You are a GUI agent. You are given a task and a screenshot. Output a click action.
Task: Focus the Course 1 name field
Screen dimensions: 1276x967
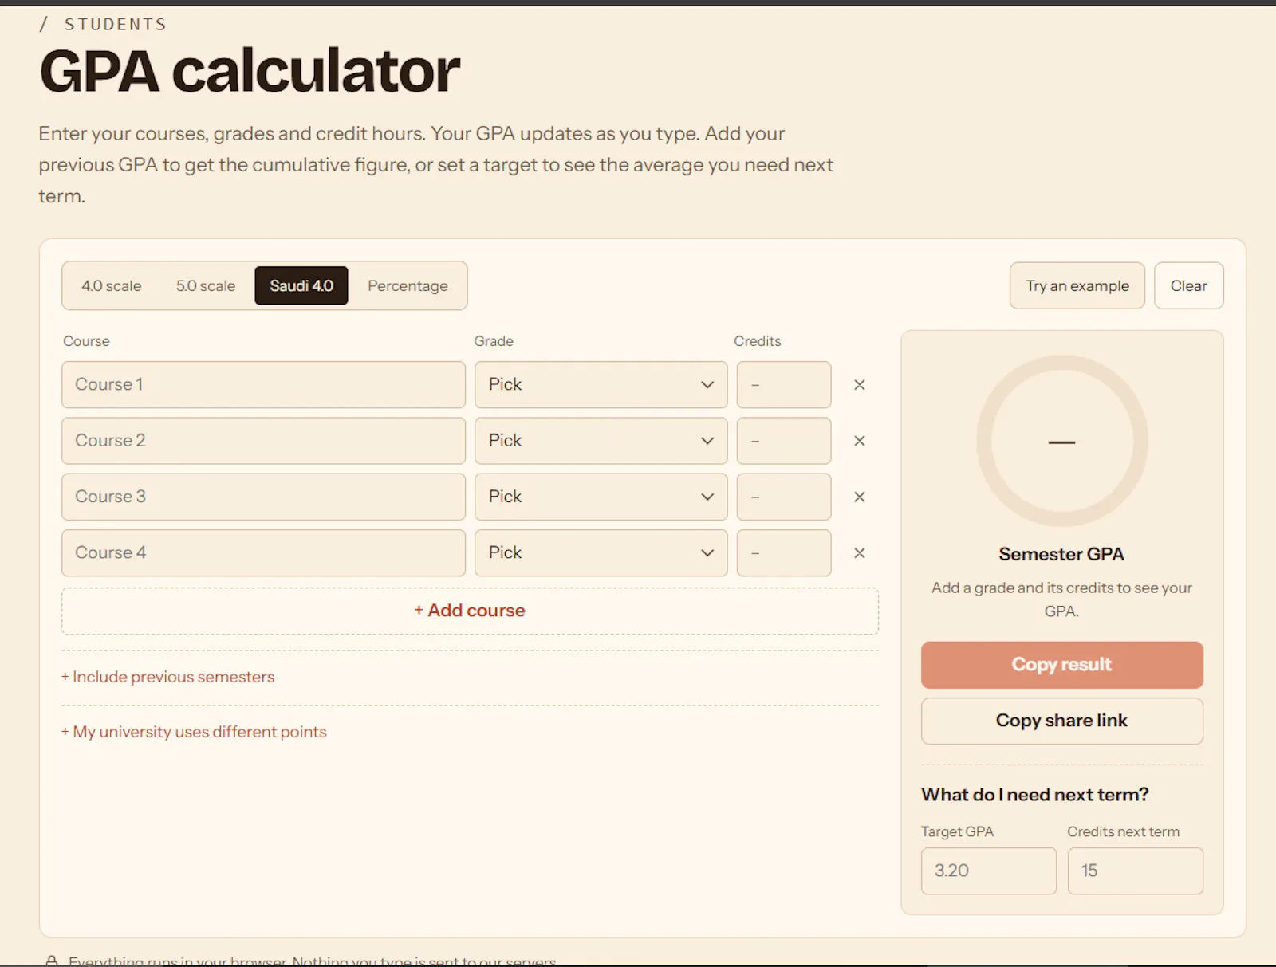(263, 385)
